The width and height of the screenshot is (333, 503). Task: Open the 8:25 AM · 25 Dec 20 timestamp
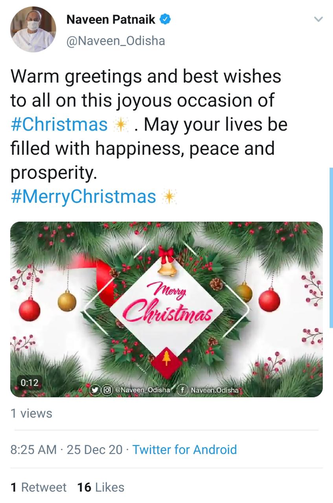tap(67, 450)
